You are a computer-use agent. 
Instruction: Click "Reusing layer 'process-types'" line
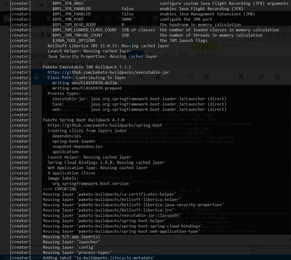(x=77, y=253)
